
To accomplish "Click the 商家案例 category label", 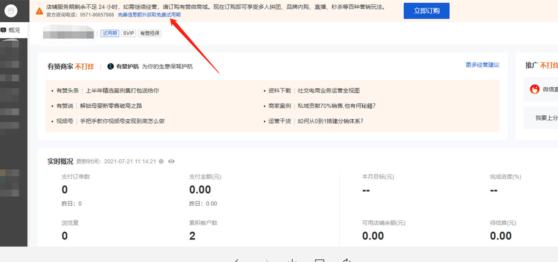I will [x=280, y=106].
